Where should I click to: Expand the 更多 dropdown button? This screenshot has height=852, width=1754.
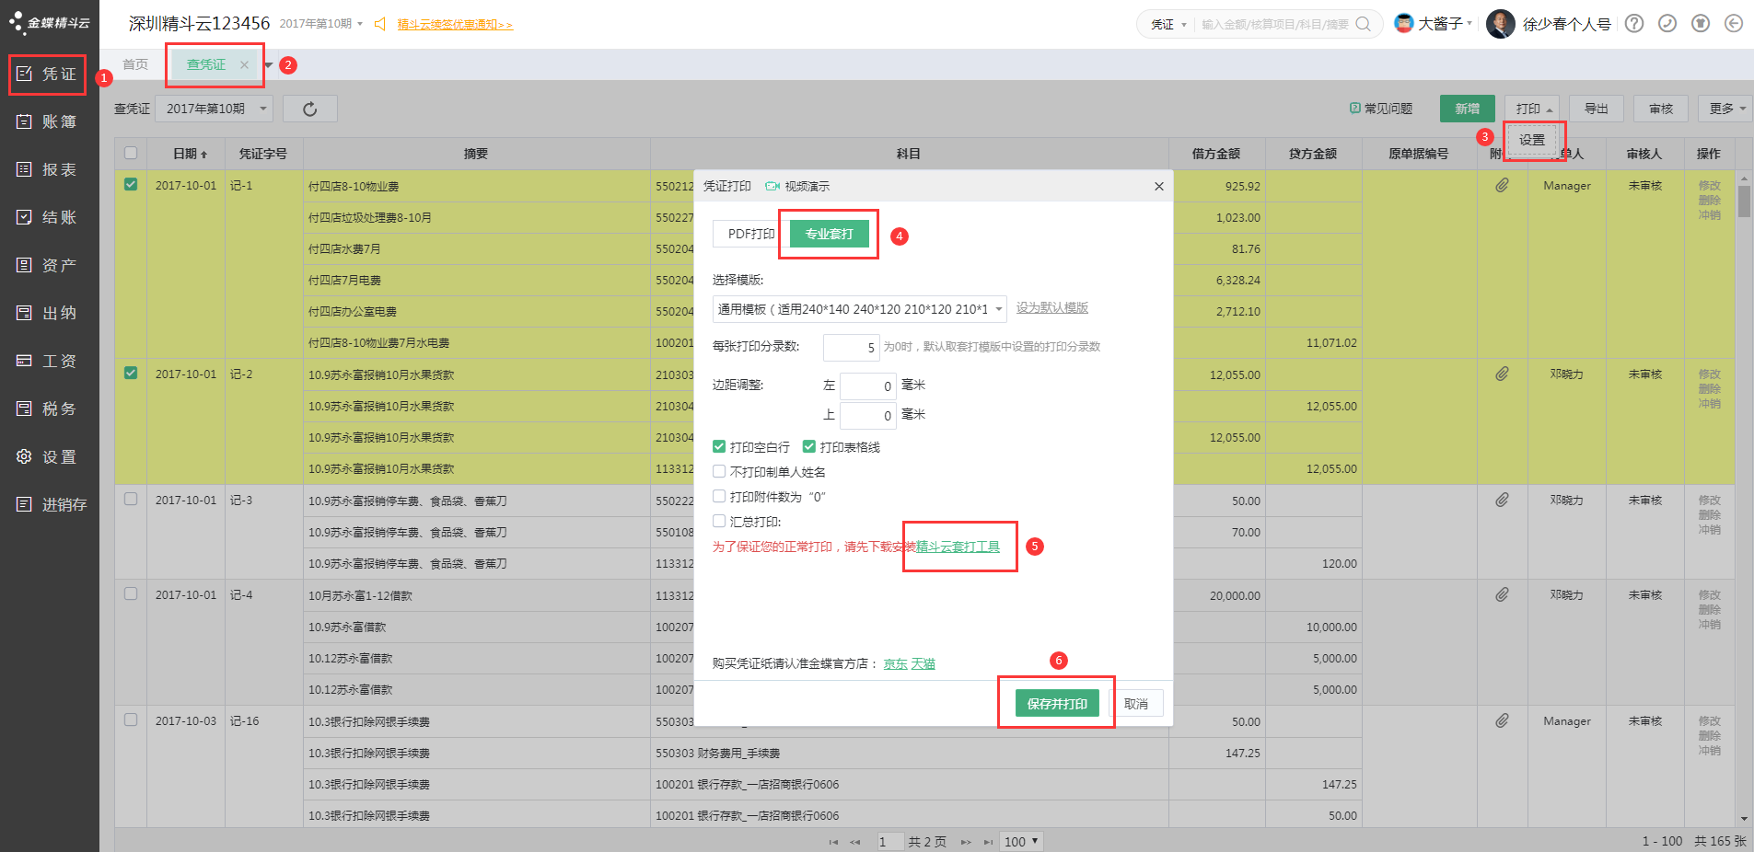coord(1725,109)
